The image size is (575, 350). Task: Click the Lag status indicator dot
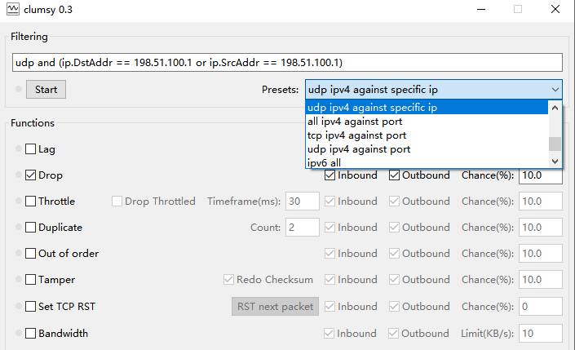tap(18, 149)
